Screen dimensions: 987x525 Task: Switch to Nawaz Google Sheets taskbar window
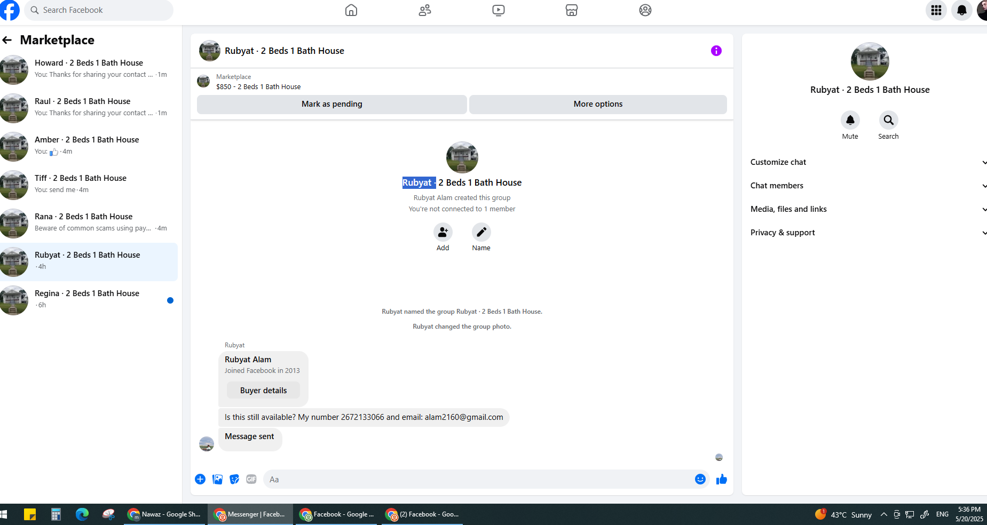pos(164,514)
